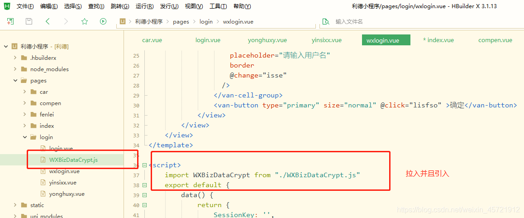The height and width of the screenshot is (218, 524).
Task: Expand the fenlei folder arrow
Action: [24, 115]
